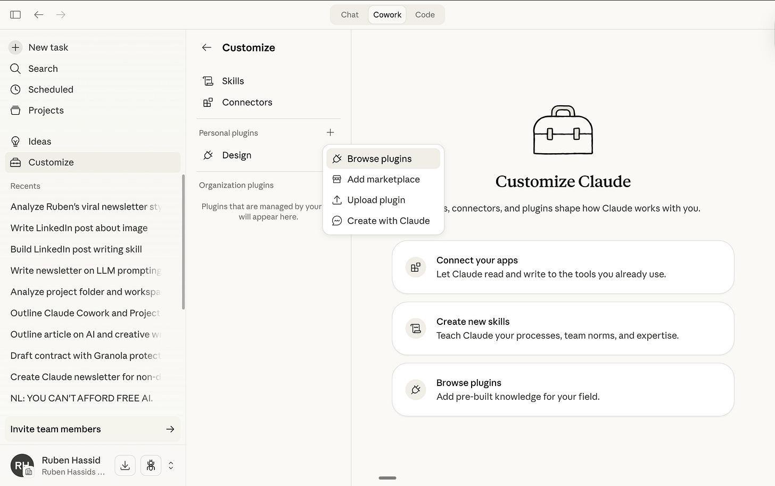The width and height of the screenshot is (775, 486).
Task: Click the plus icon beside Personal plugins
Action: (330, 132)
